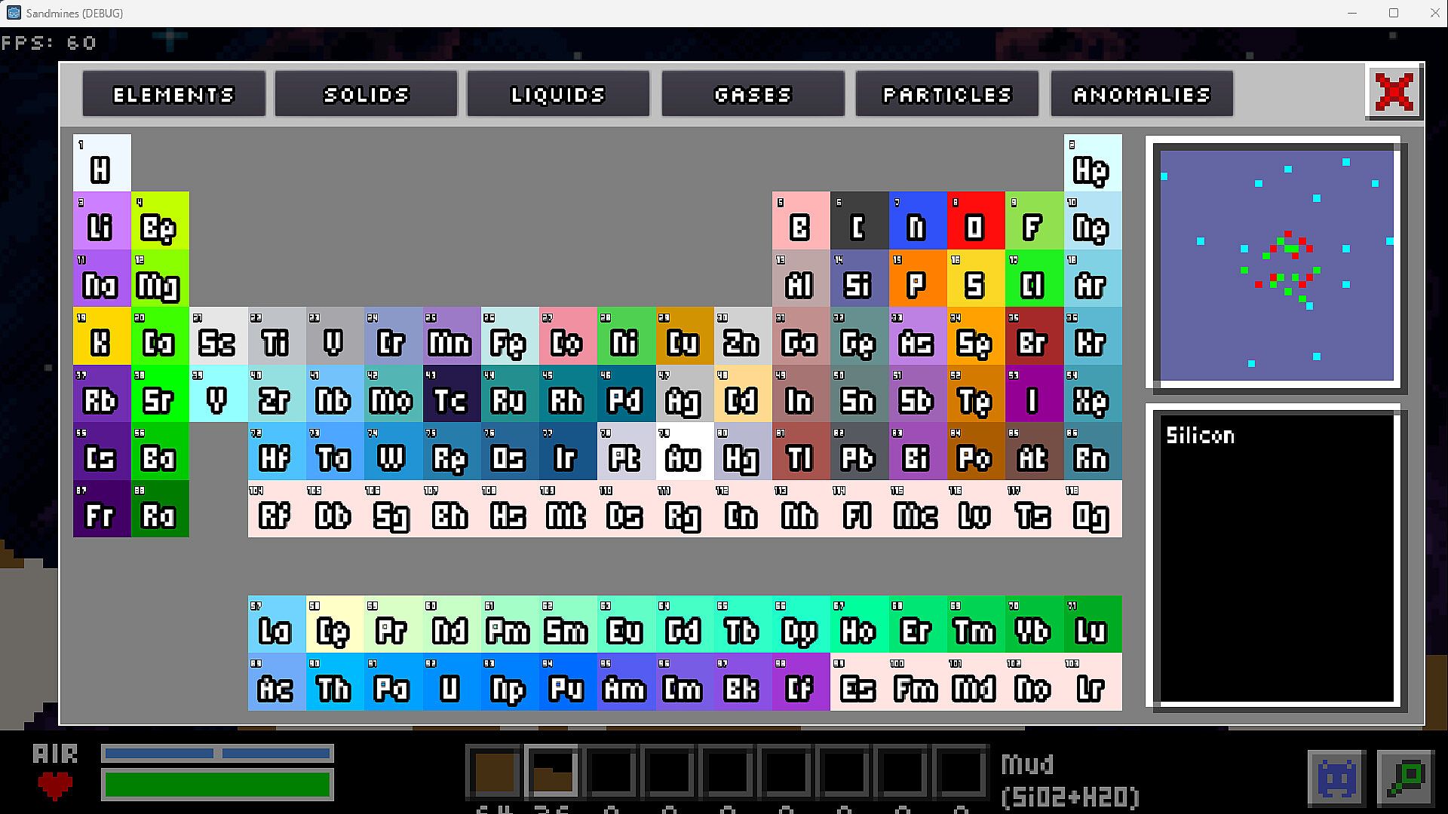Select the Oxygen (O) red tile

click(975, 221)
